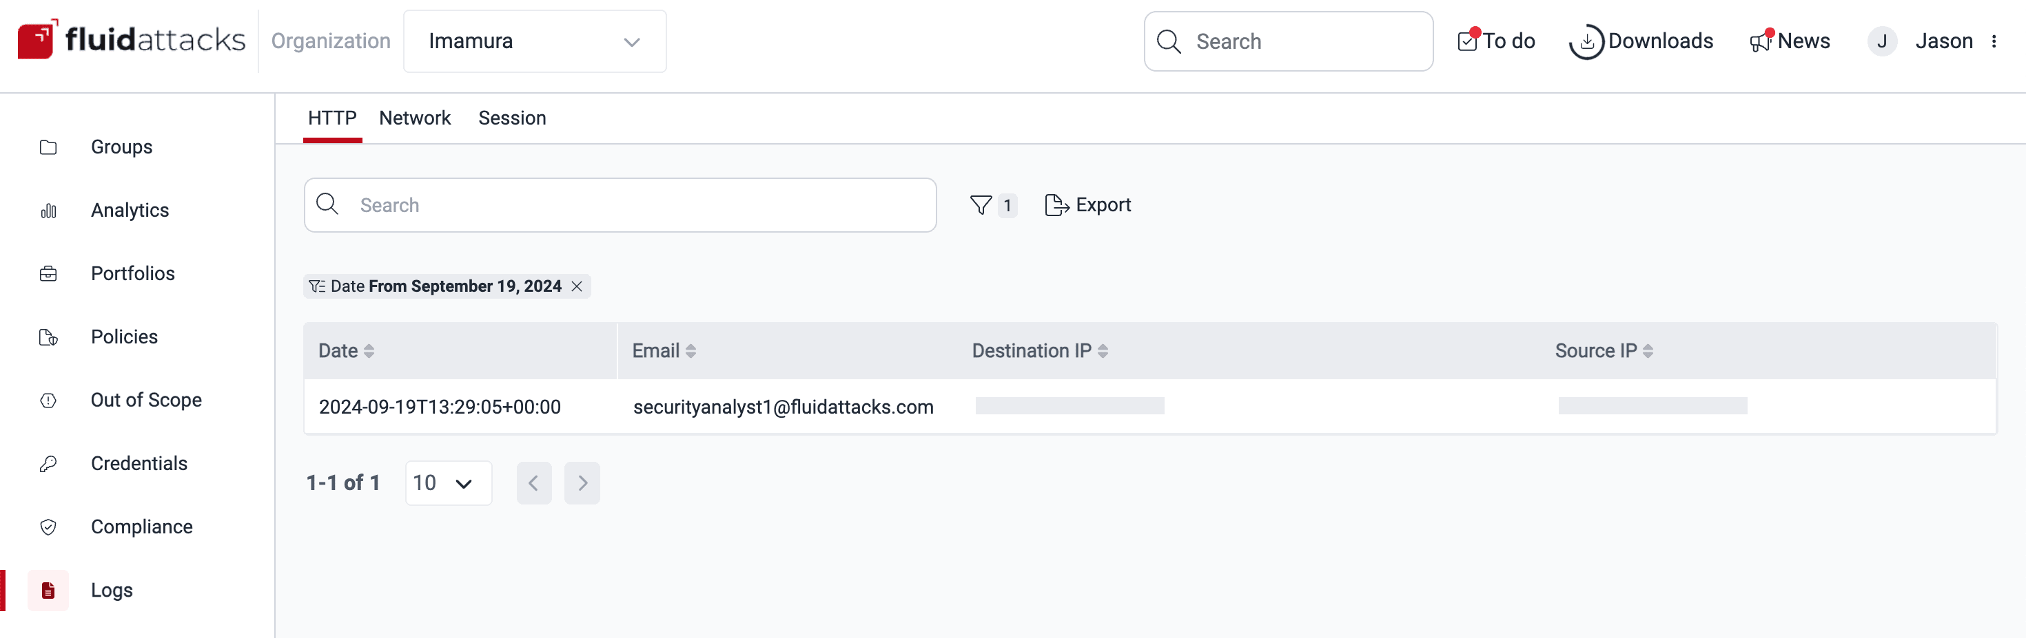Viewport: 2026px width, 638px height.
Task: Click the Policies sidebar icon
Action: [48, 337]
